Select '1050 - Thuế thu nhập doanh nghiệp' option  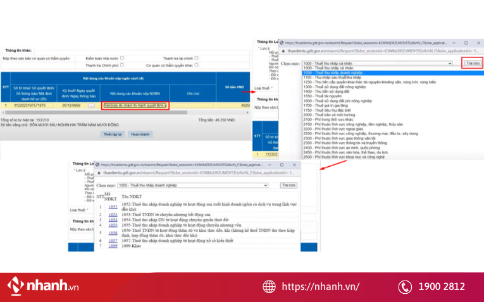(335, 73)
